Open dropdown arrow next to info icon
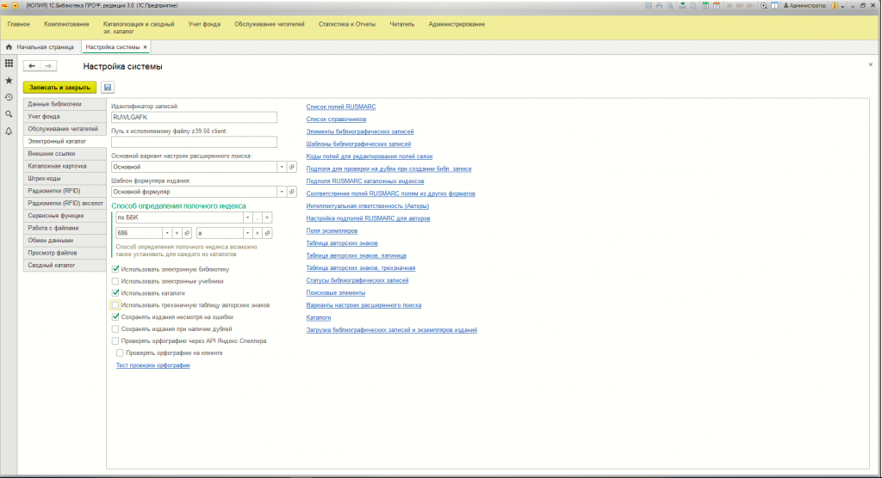Viewport: 882px width, 478px height. (x=842, y=6)
